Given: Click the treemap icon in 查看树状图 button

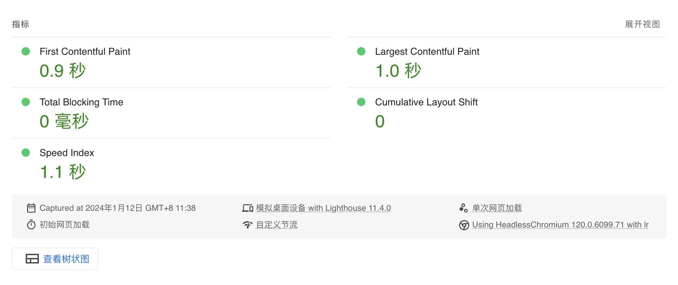Looking at the screenshot, I should click(x=32, y=259).
